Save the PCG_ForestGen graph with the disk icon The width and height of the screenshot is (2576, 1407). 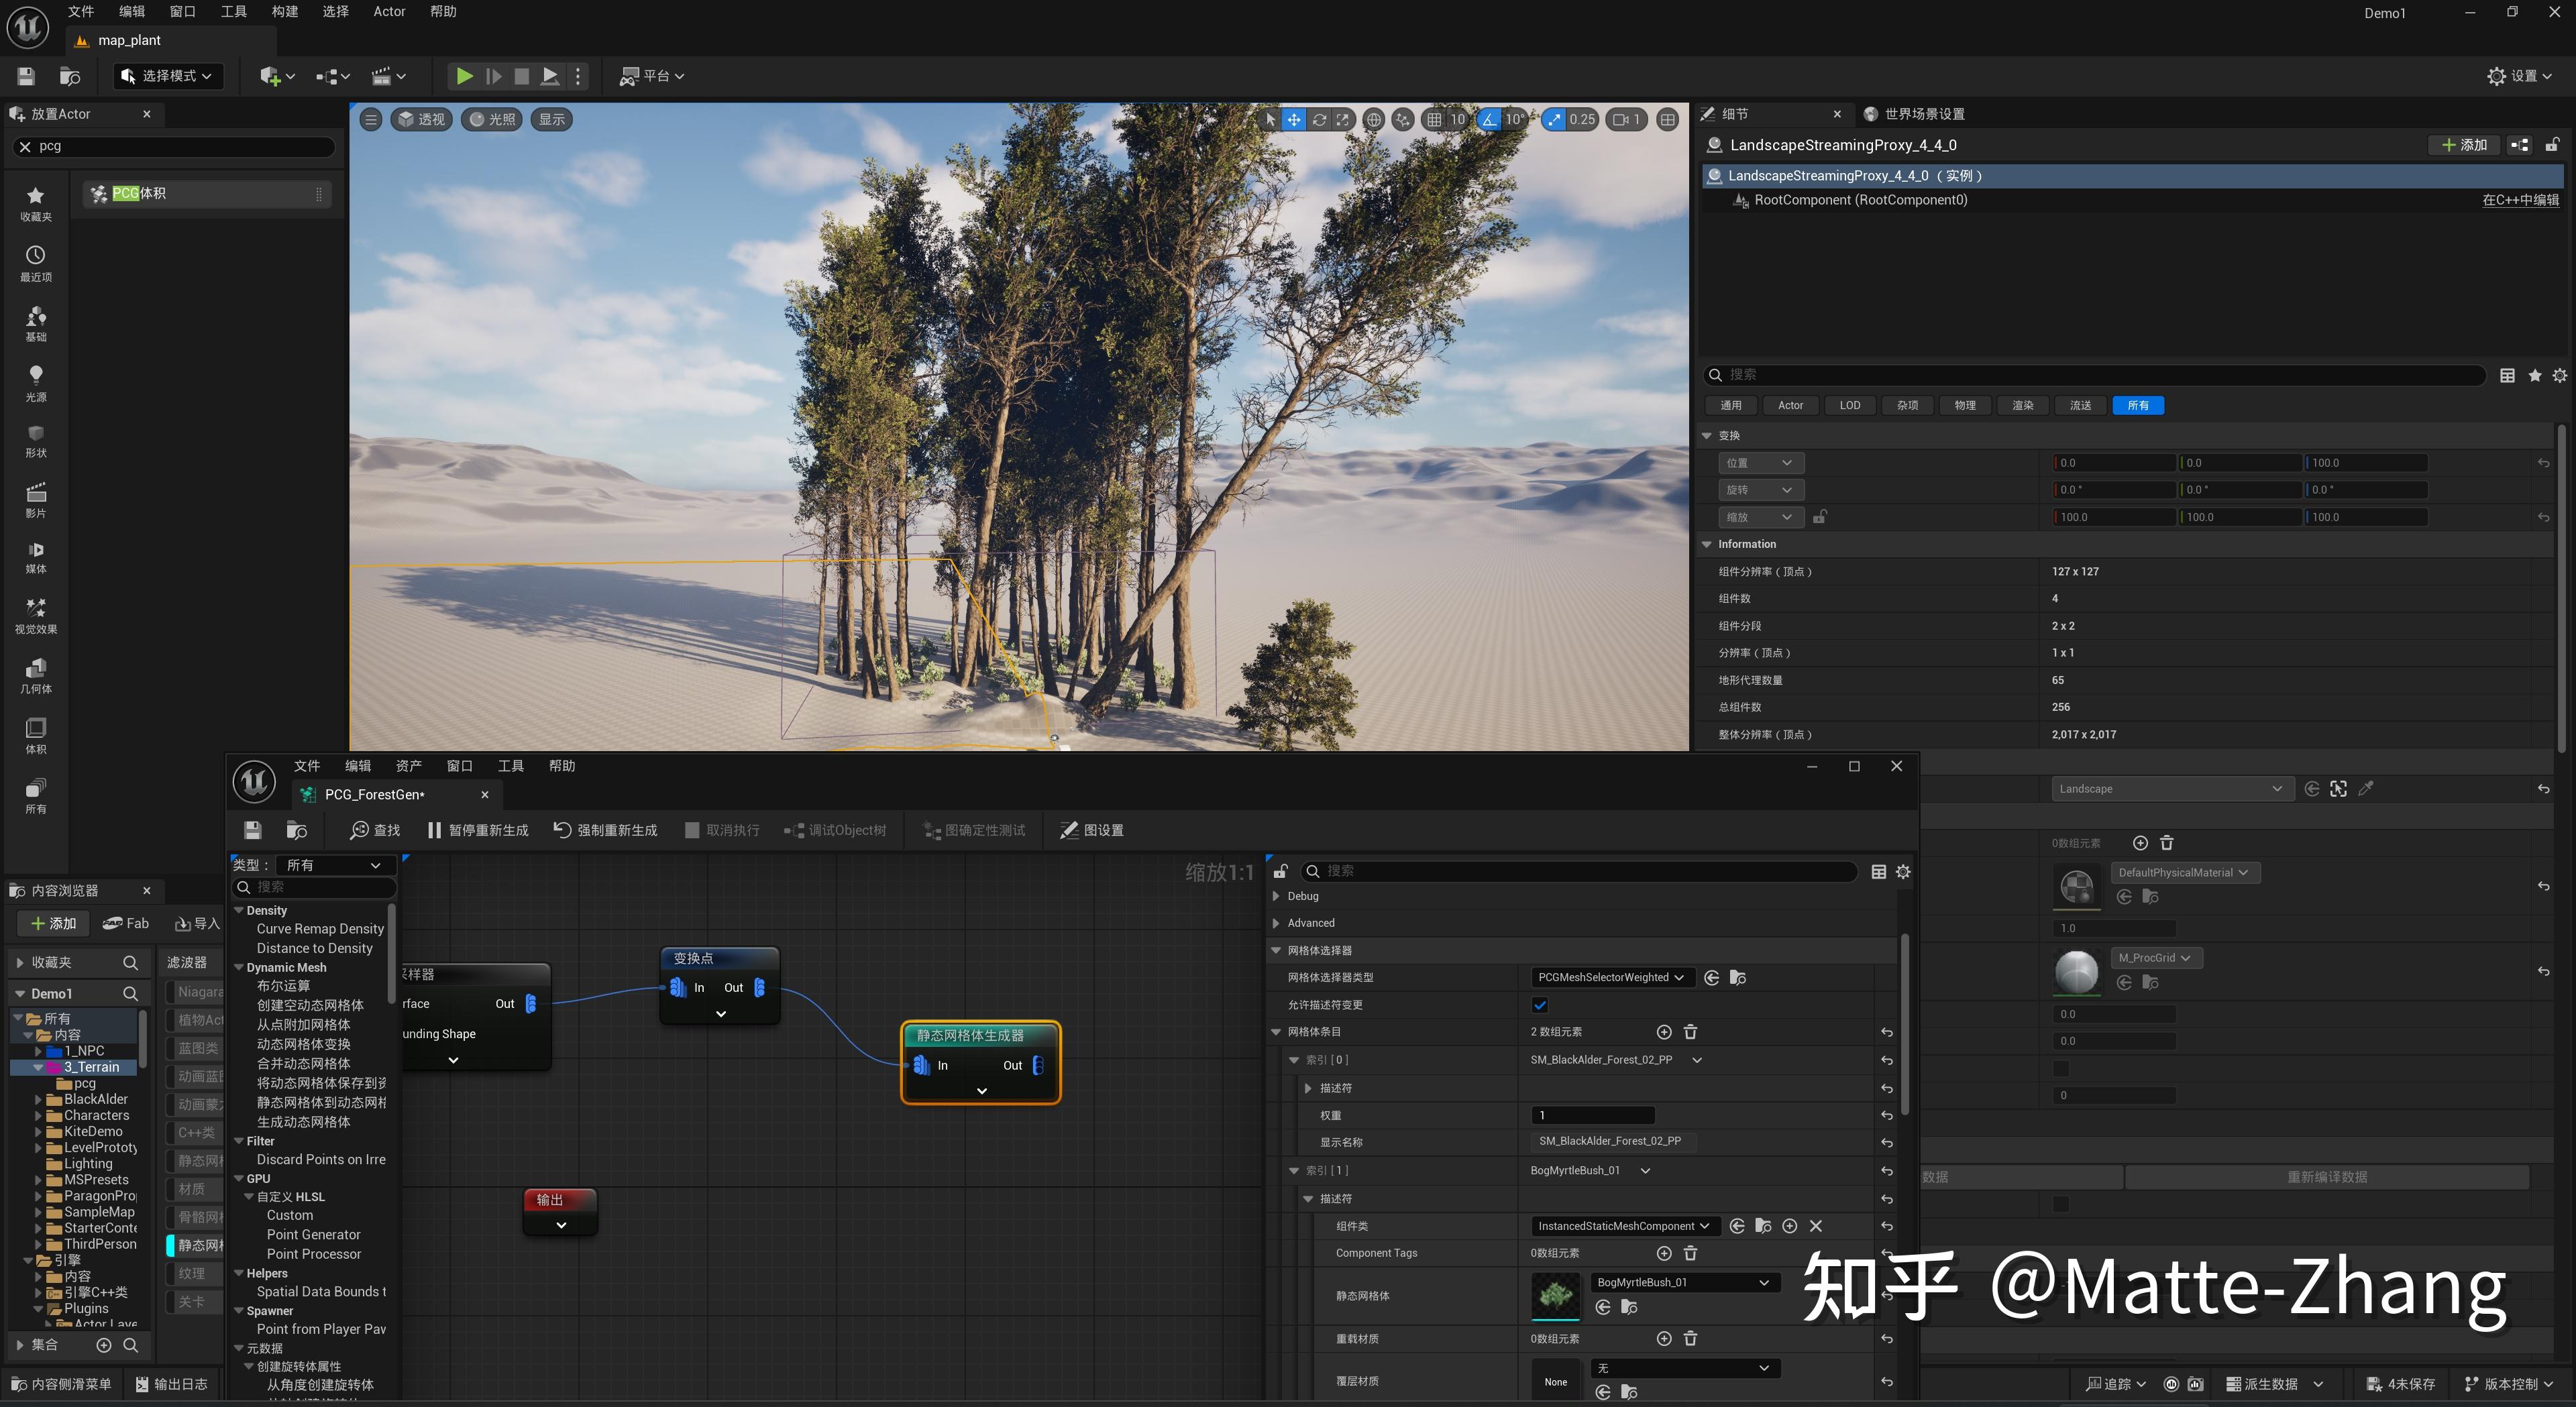[x=252, y=830]
